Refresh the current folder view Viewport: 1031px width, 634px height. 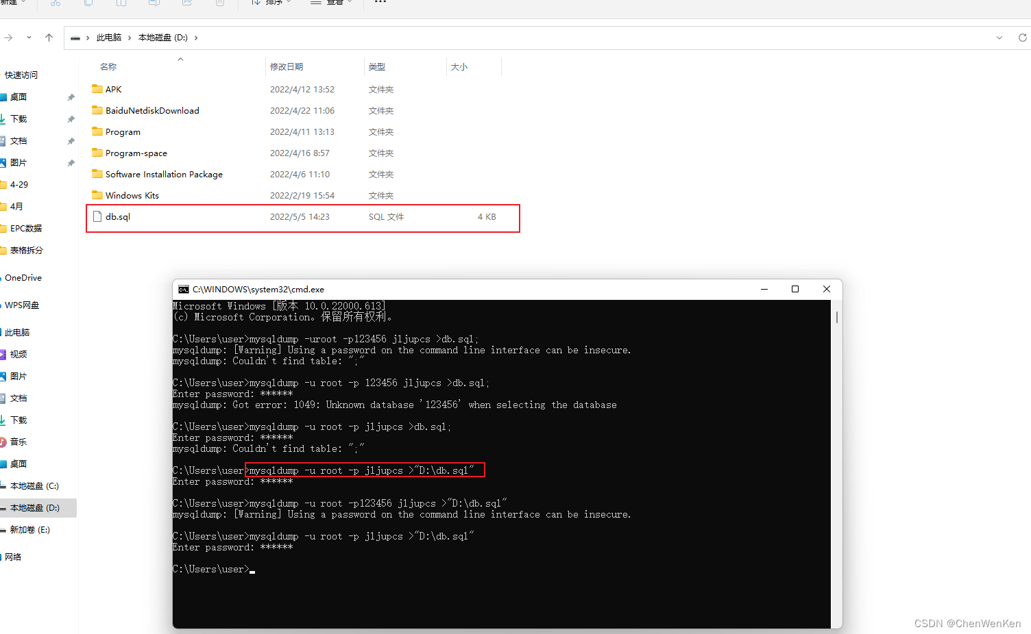pos(1022,38)
